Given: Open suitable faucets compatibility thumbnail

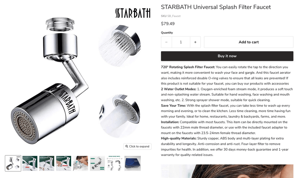Looking at the screenshot, I should tap(114, 163).
